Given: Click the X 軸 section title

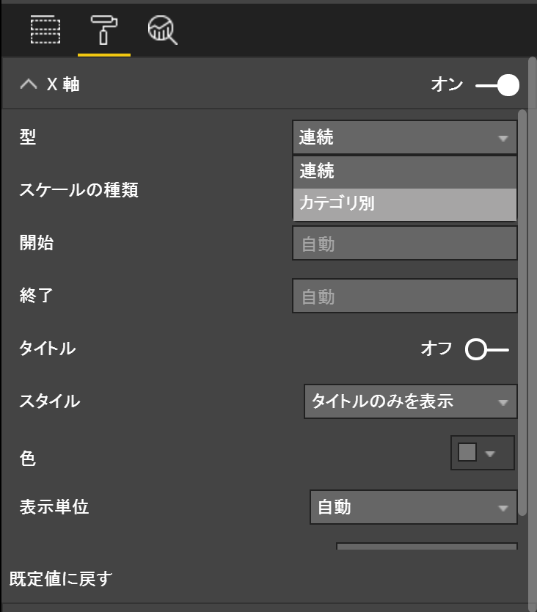Looking at the screenshot, I should click(63, 84).
